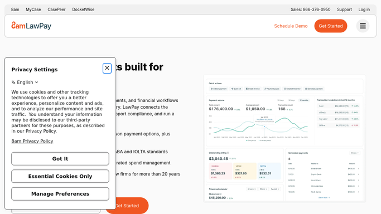Click the cookie notice paragraph text

pyautogui.click(x=58, y=111)
